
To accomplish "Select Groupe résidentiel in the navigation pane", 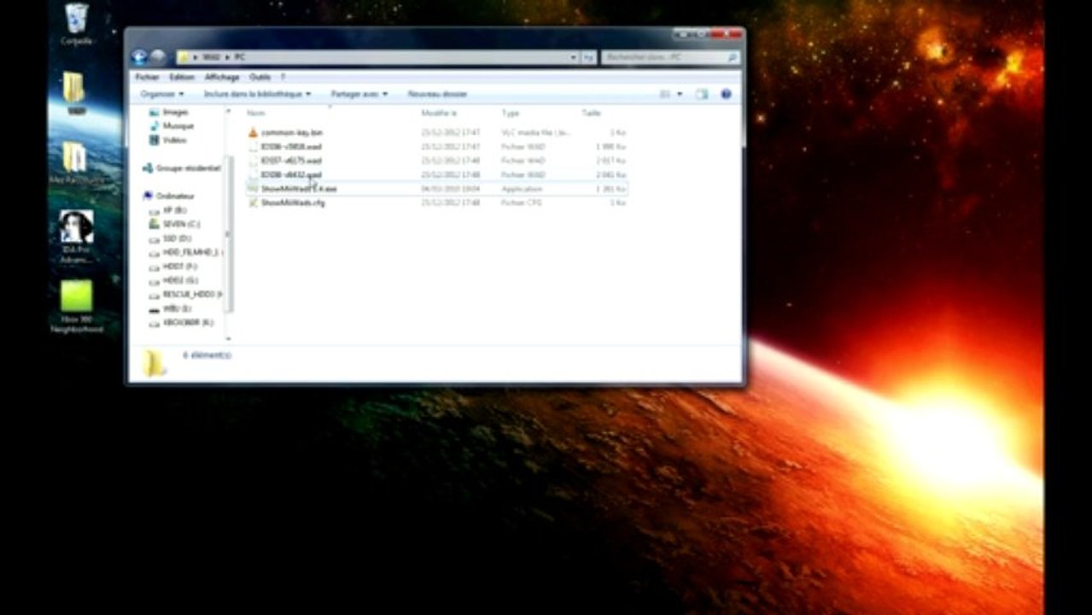I will pos(188,168).
